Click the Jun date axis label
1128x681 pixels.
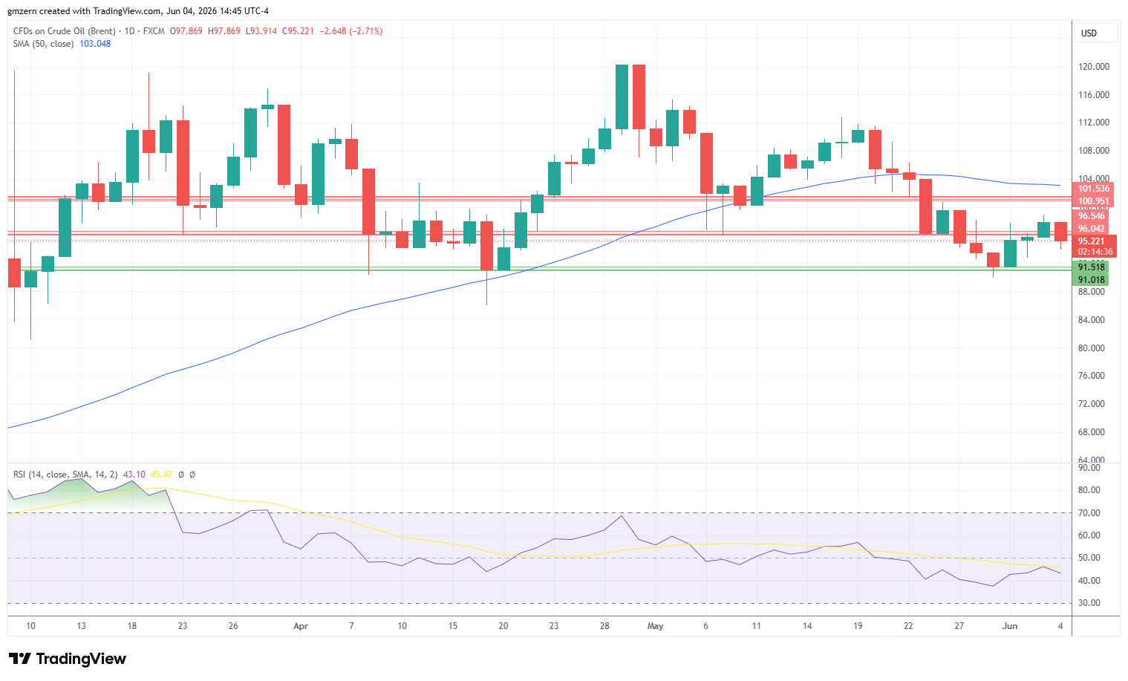pos(1010,626)
